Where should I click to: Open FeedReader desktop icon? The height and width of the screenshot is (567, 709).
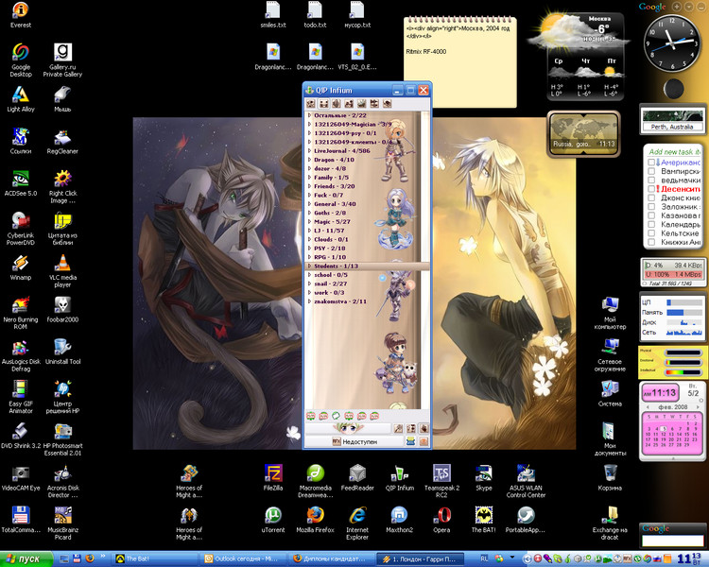click(x=357, y=477)
